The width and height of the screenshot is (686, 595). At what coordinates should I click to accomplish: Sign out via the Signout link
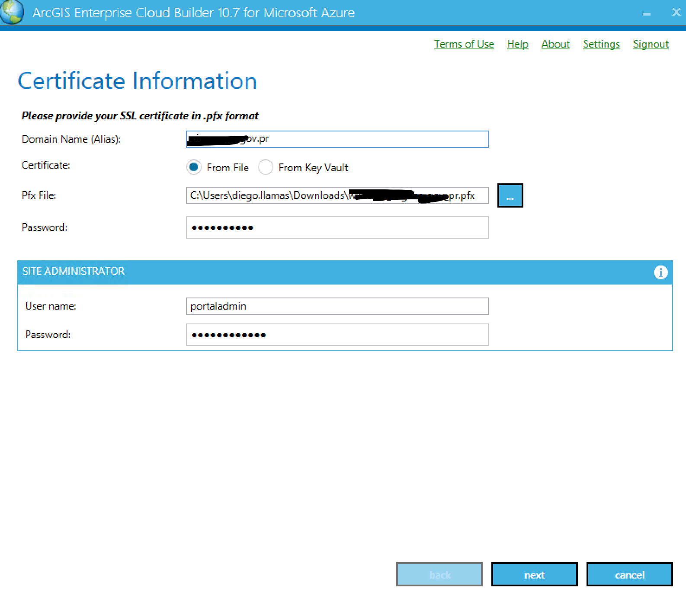(x=651, y=44)
